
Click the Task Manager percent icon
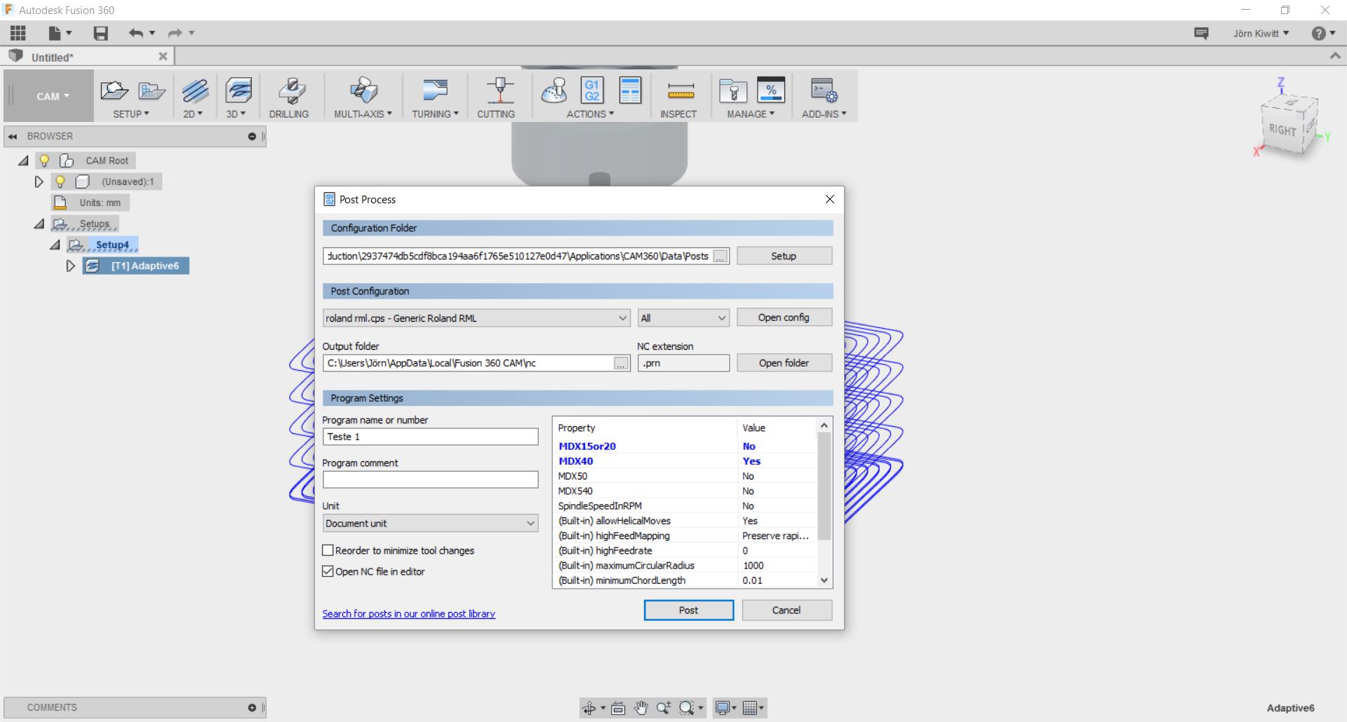tap(771, 90)
